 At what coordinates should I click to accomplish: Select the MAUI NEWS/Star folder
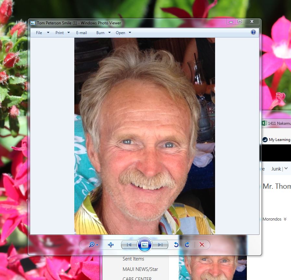(140, 269)
